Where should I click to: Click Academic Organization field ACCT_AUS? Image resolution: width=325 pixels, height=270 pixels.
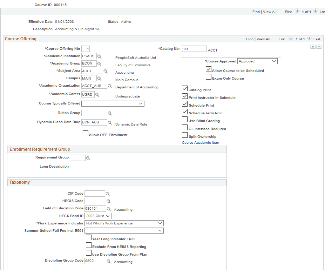click(94, 86)
